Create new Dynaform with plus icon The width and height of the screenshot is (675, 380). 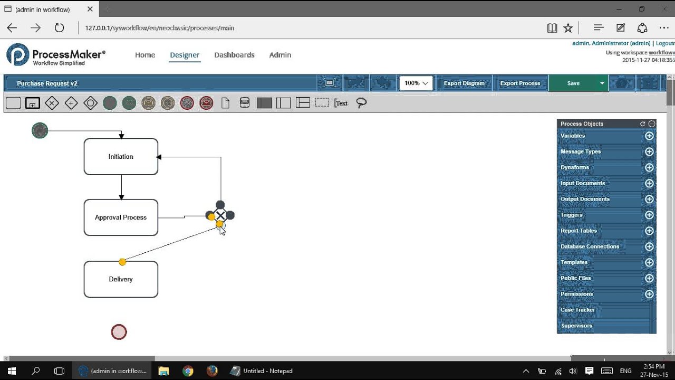coord(649,167)
